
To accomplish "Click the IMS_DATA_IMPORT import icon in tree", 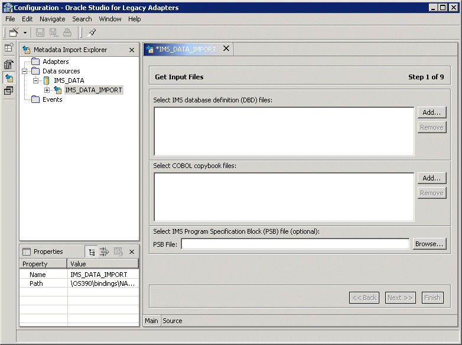I will click(x=58, y=91).
